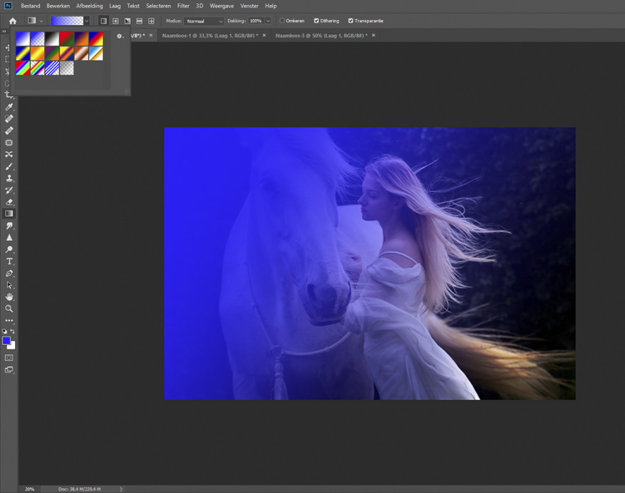Open the Edit Toolbar three-dots menu
The image size is (625, 493).
click(x=9, y=320)
